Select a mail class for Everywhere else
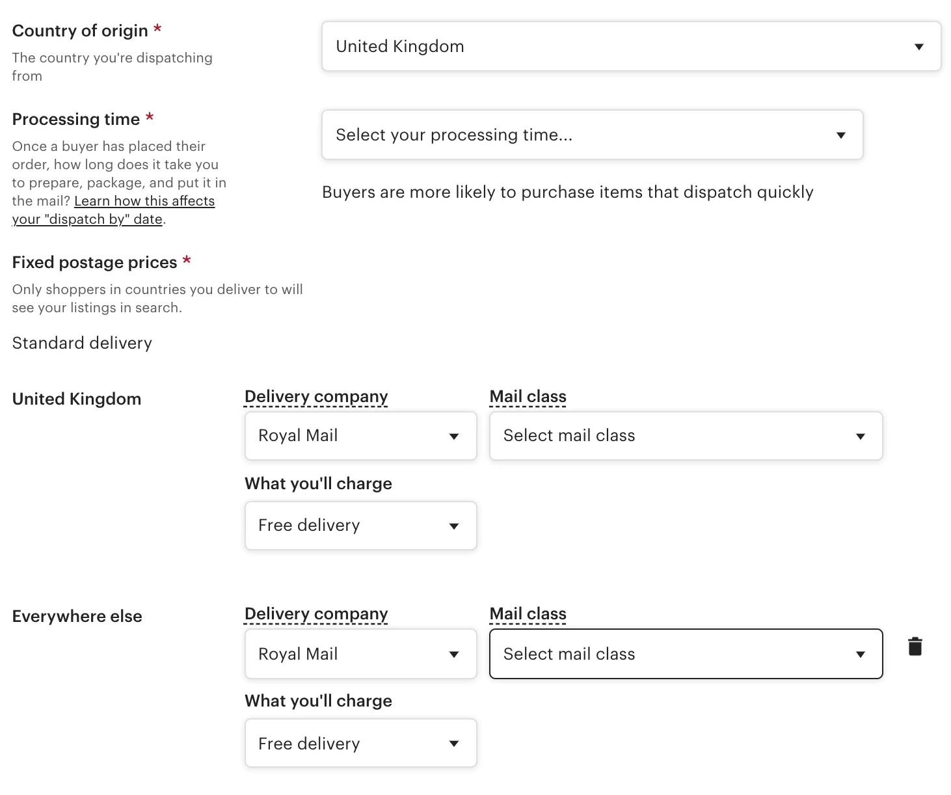This screenshot has height=795, width=951. (686, 654)
